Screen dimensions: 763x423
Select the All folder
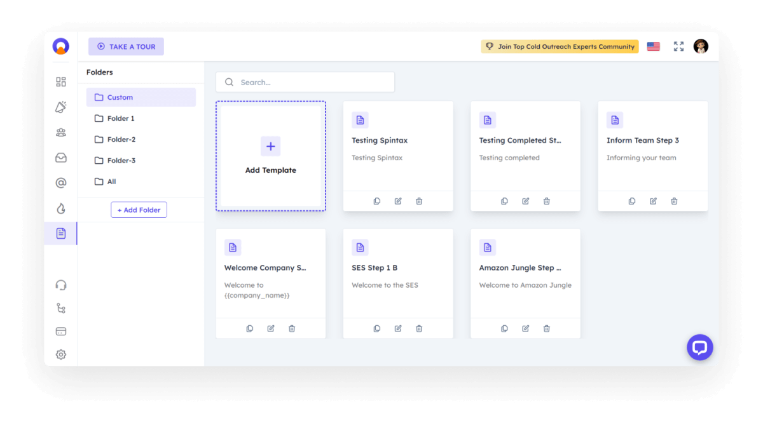(x=141, y=181)
